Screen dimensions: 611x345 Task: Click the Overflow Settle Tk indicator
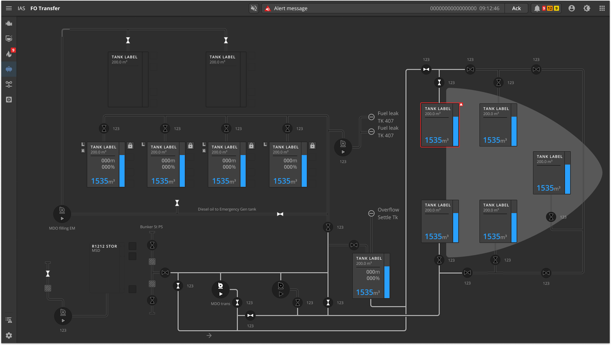371,213
